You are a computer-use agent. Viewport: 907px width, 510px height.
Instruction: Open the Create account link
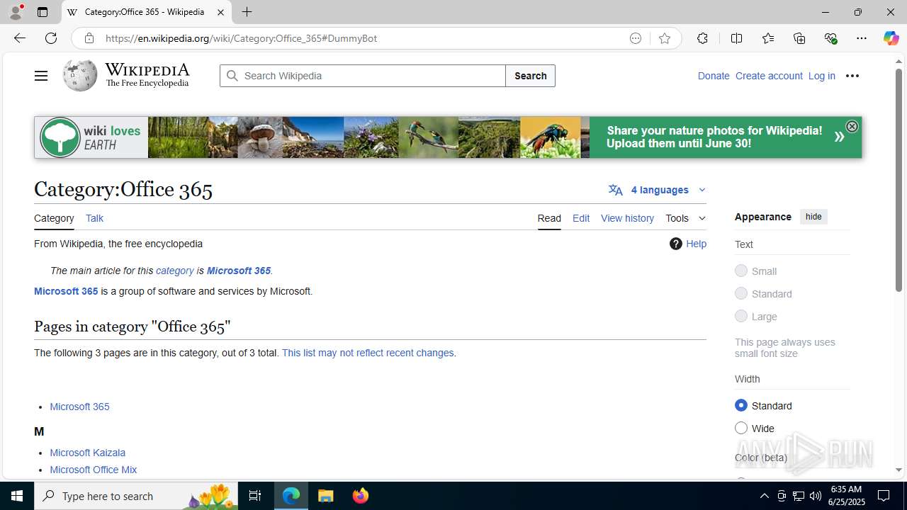(x=769, y=76)
